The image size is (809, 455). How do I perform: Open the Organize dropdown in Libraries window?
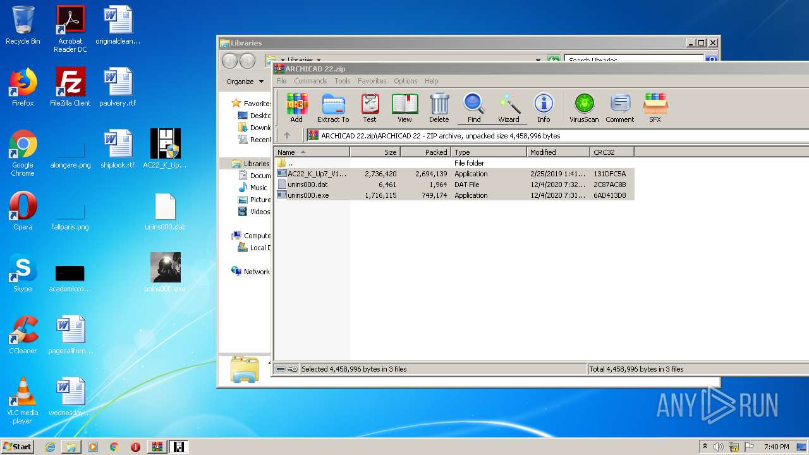tap(245, 82)
